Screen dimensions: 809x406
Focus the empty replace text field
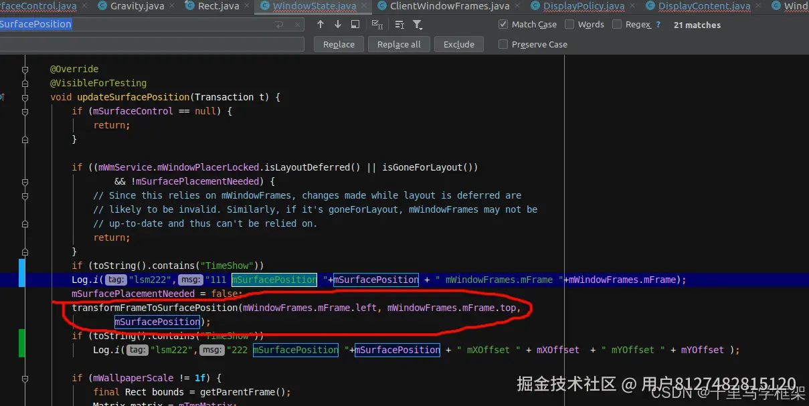tap(152, 44)
